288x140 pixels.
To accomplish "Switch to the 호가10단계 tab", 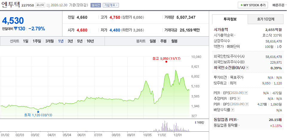I will (x=265, y=19).
